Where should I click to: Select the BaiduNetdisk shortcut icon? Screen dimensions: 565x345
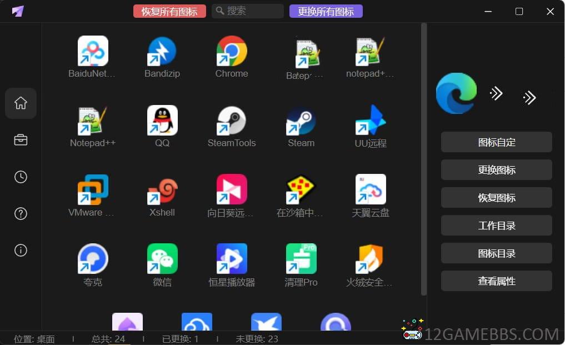click(x=93, y=52)
